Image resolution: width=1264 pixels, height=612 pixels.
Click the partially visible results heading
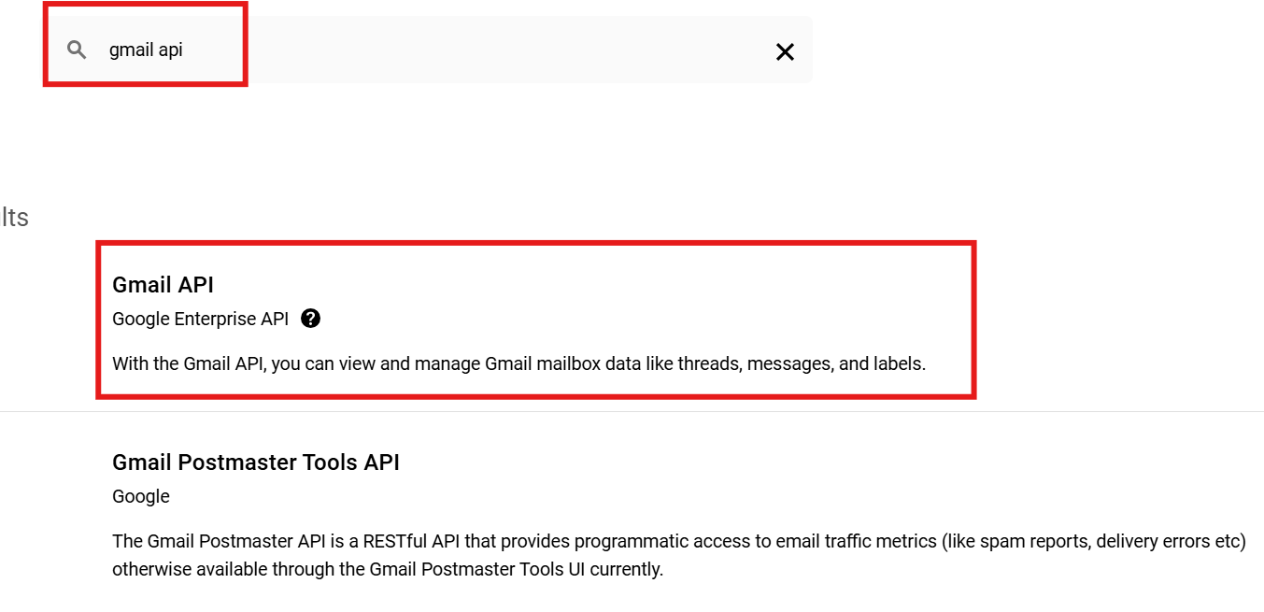14,218
